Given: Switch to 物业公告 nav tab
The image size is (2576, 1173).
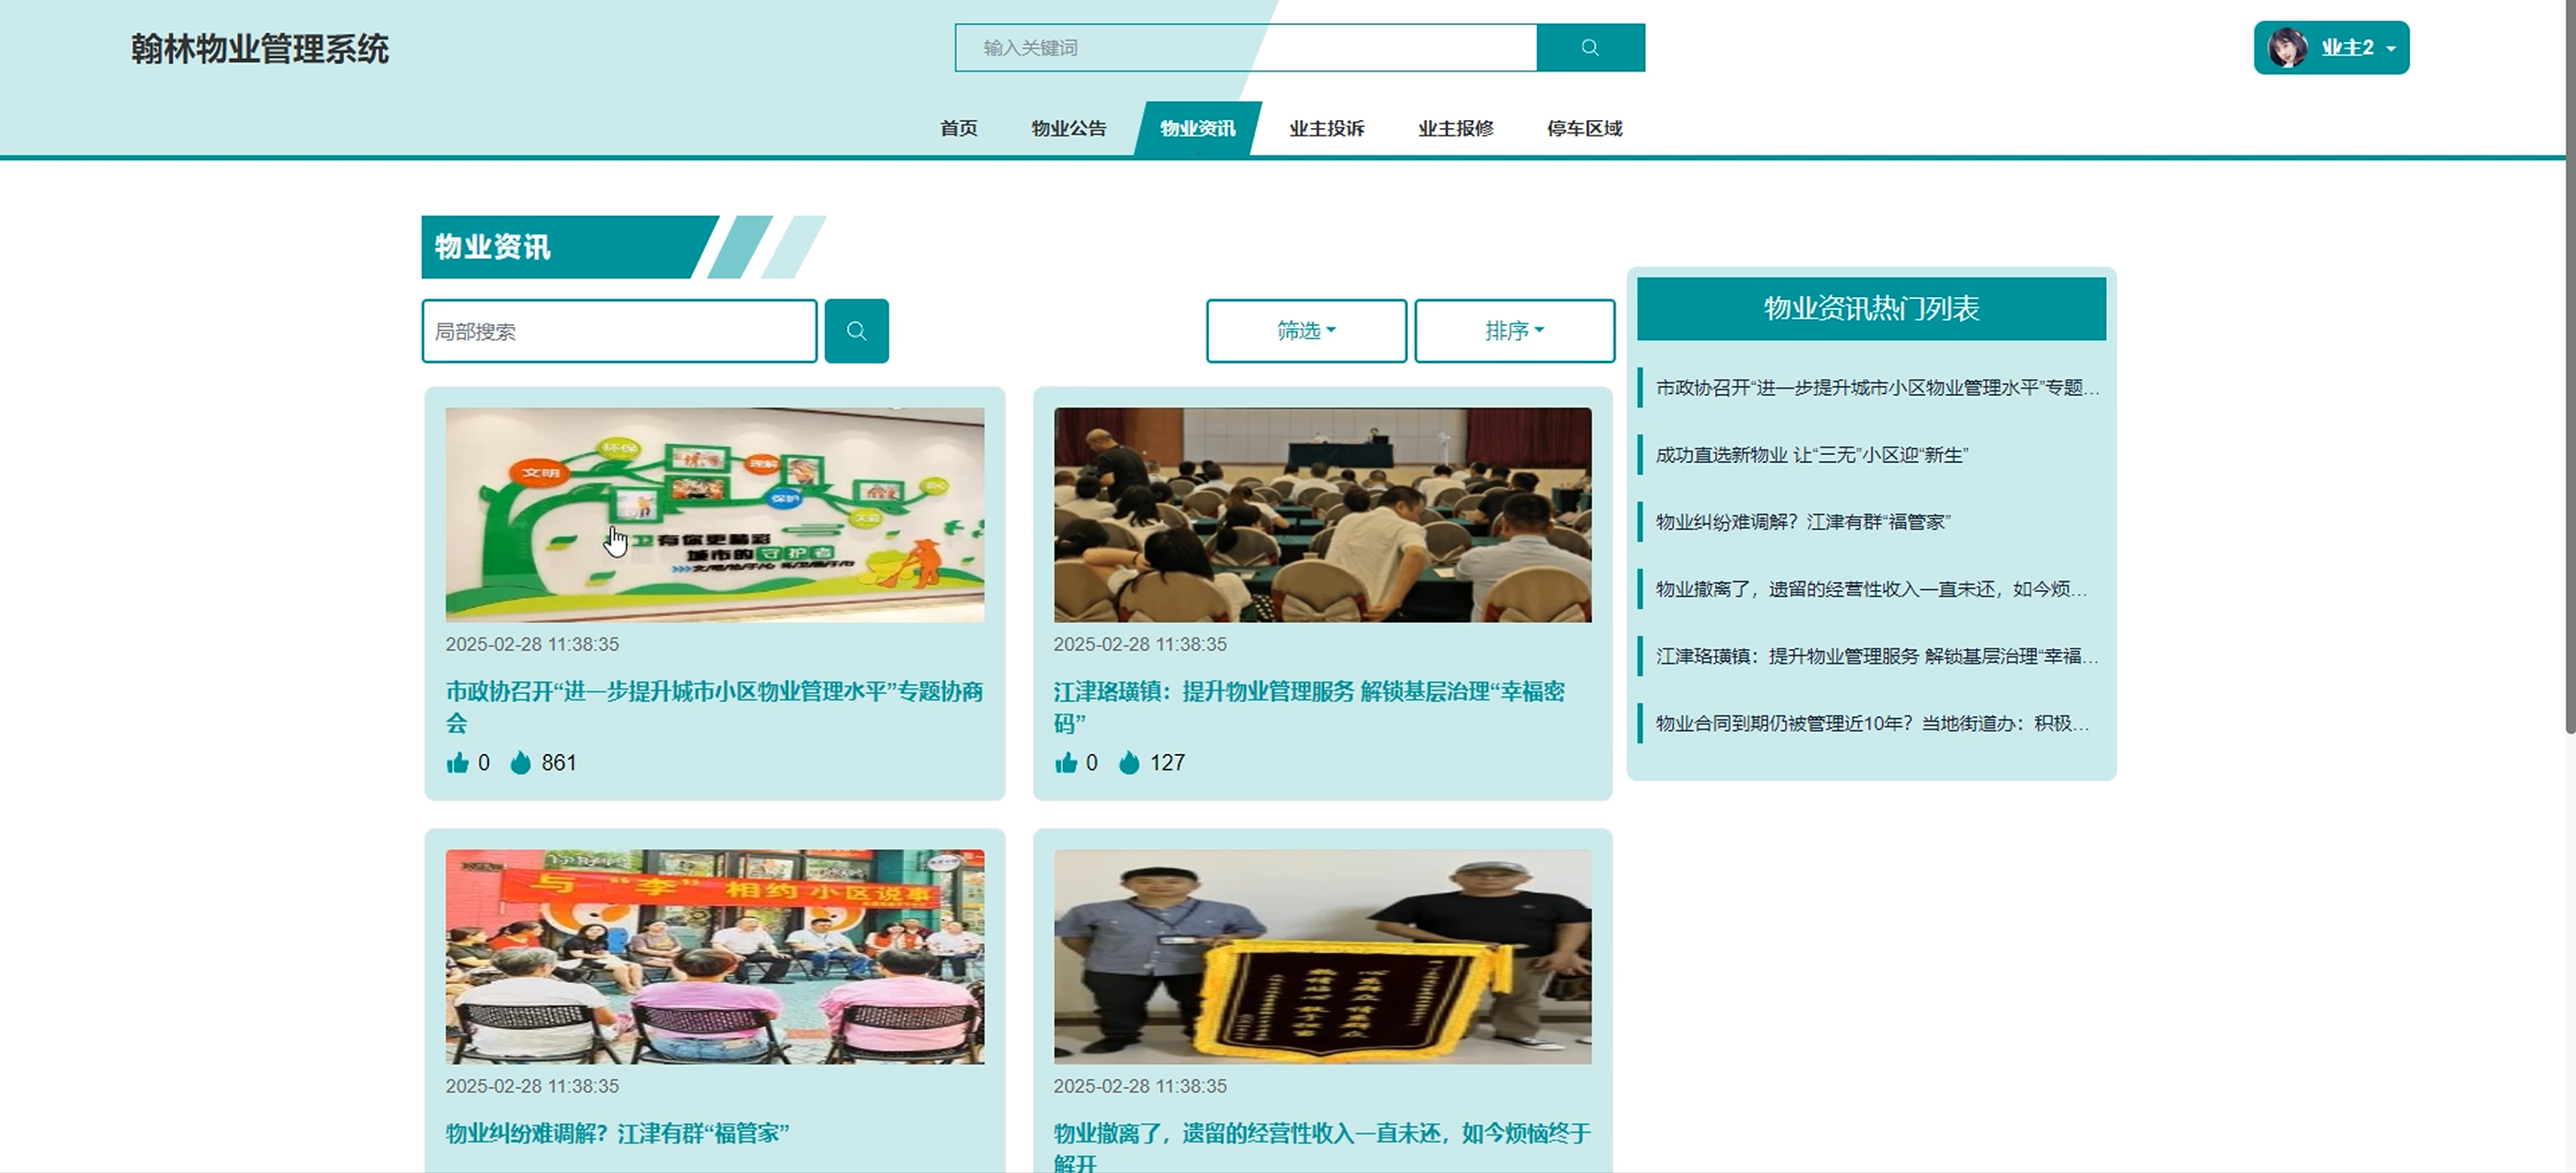Looking at the screenshot, I should [x=1068, y=128].
